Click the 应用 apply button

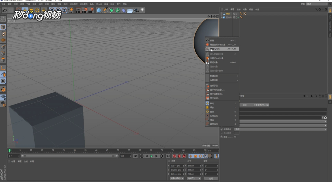coord(211,178)
